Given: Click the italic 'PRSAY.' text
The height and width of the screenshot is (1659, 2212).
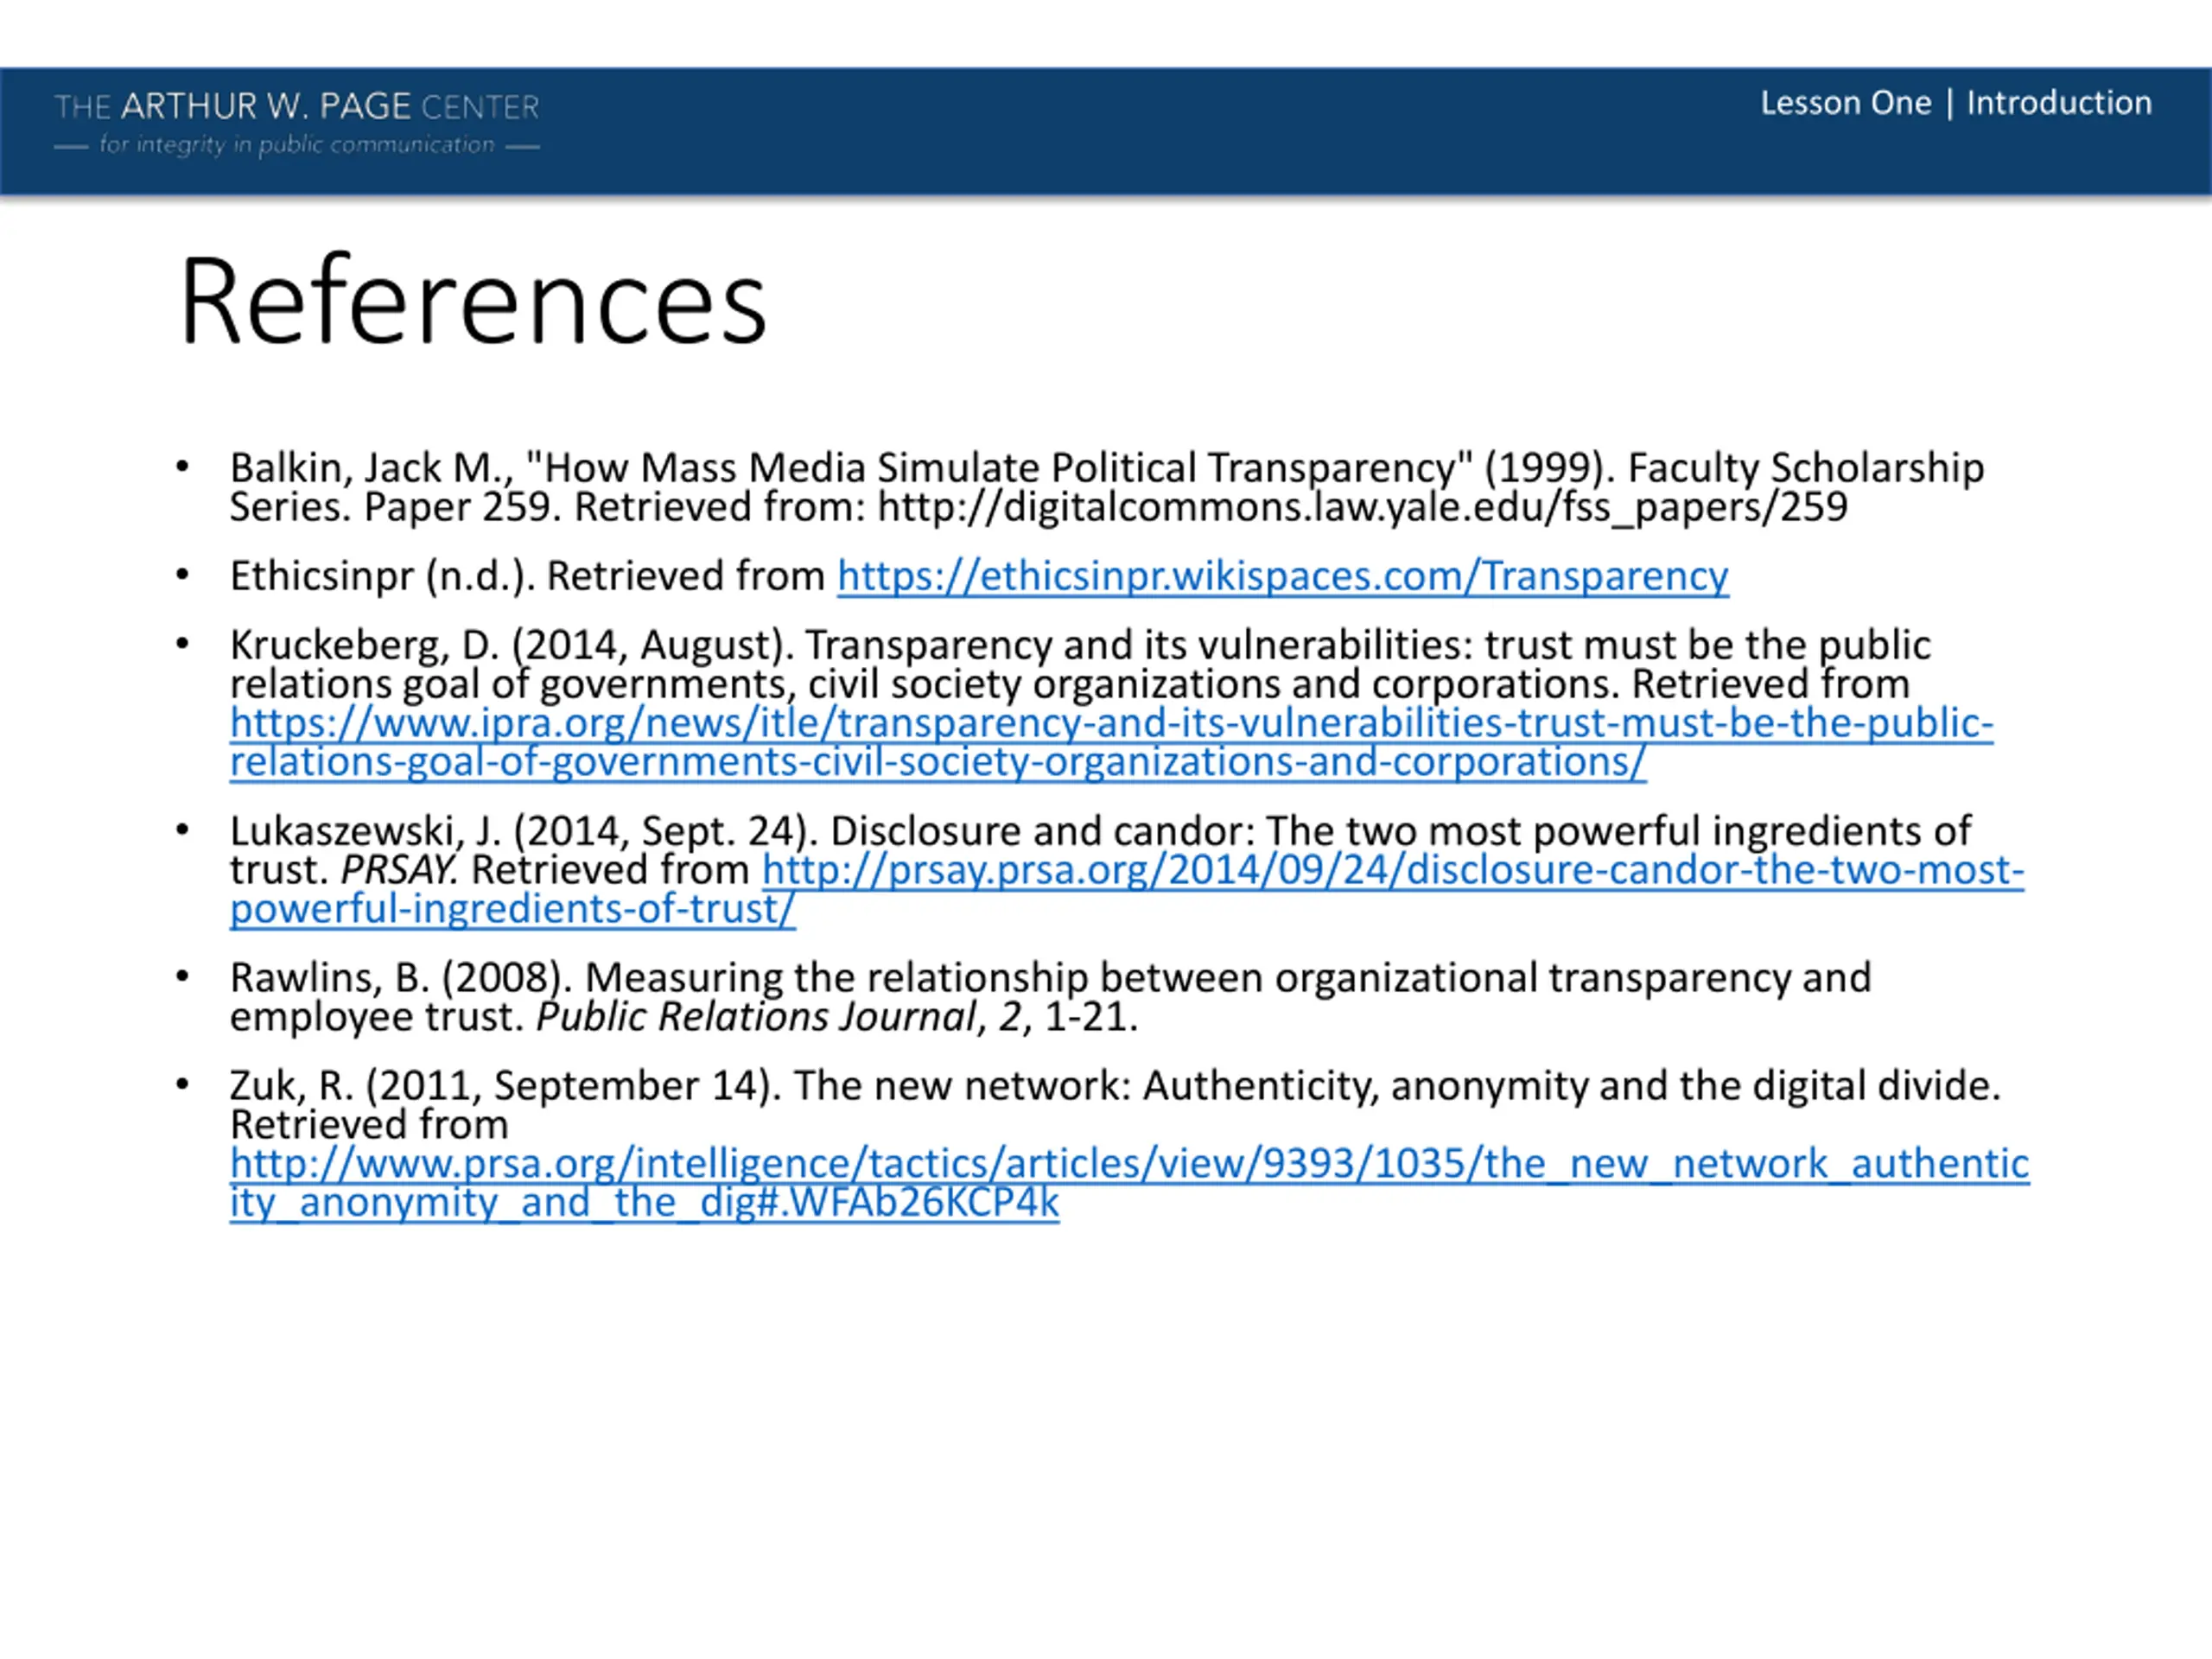Looking at the screenshot, I should click(x=399, y=870).
